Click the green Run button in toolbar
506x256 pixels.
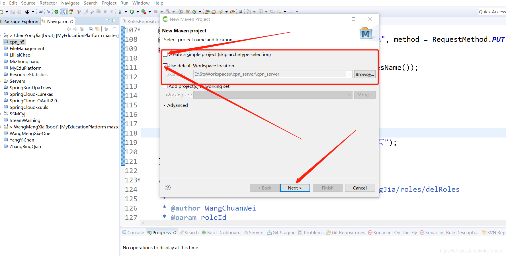pos(132,12)
